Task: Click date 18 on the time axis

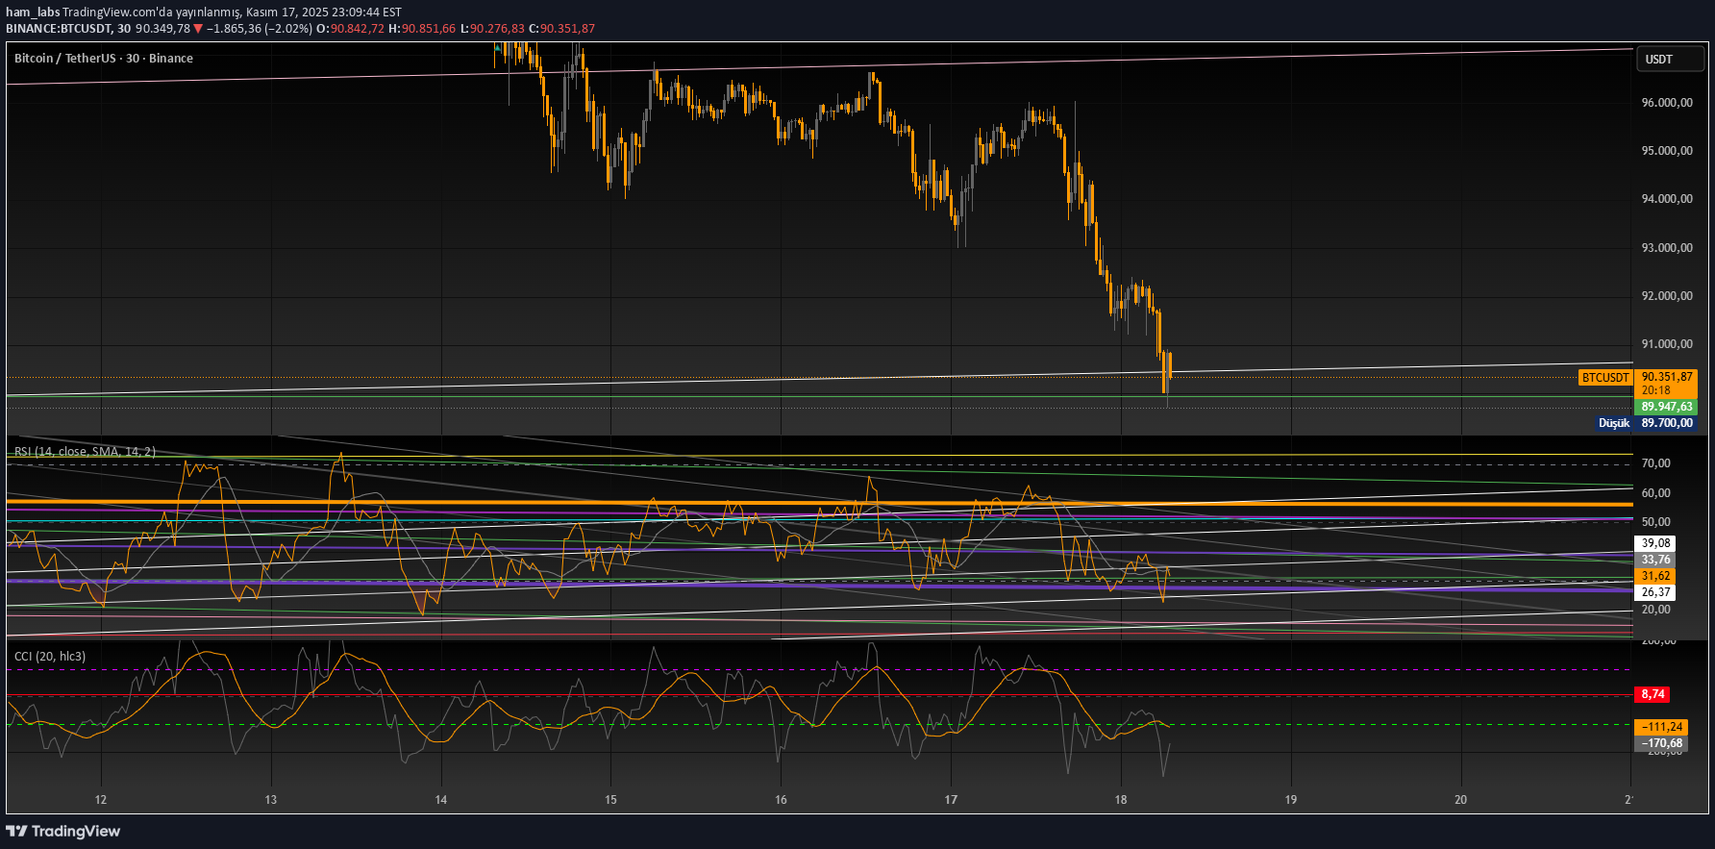Action: (1121, 800)
